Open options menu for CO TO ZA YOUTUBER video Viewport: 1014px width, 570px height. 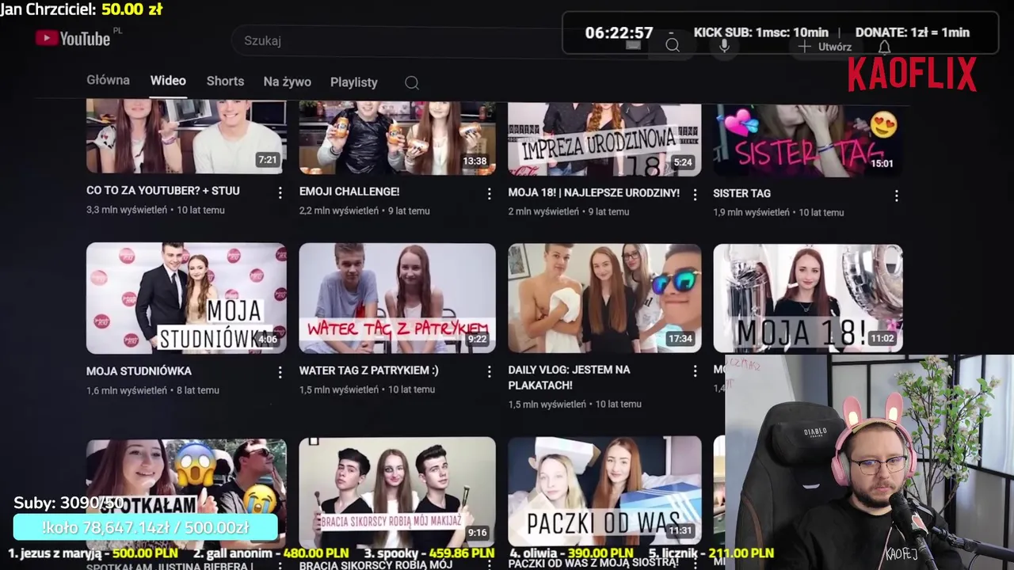tap(280, 193)
